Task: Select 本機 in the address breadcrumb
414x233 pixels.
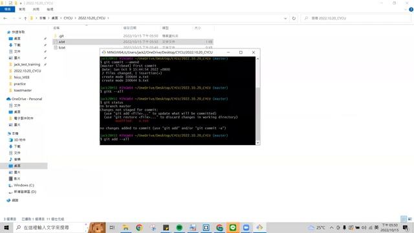Action: point(43,18)
